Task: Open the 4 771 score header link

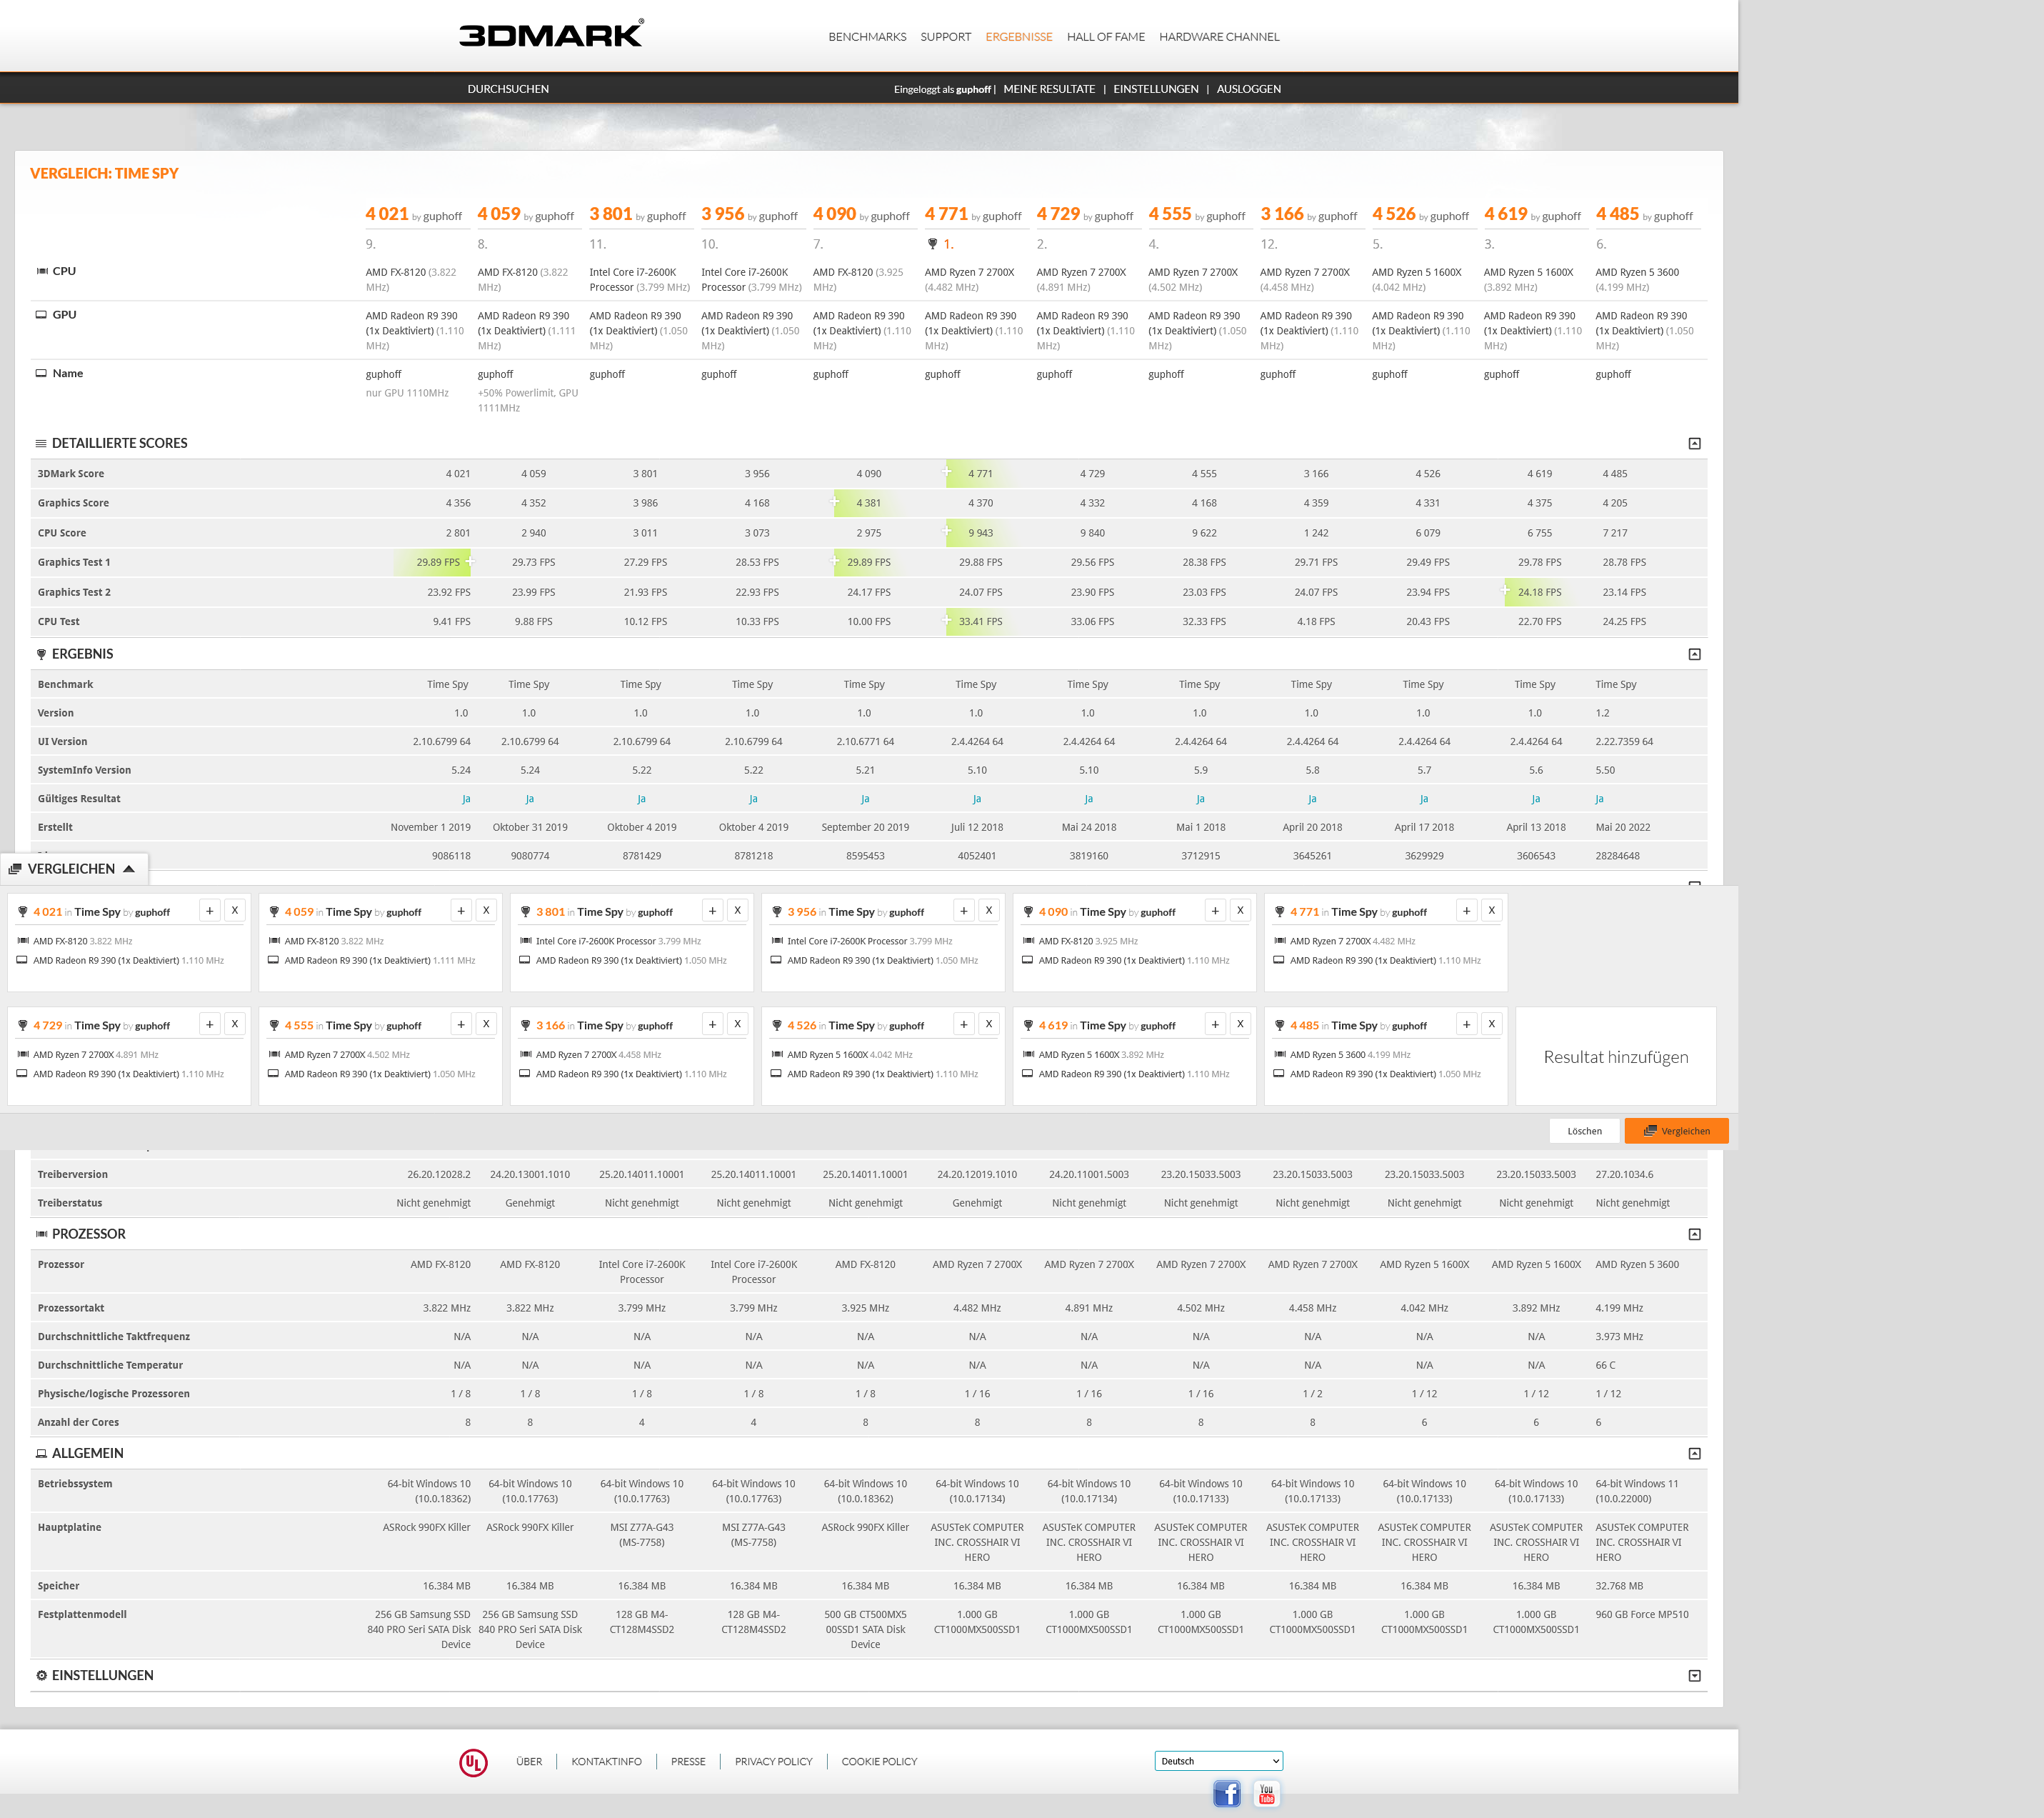Action: (946, 214)
